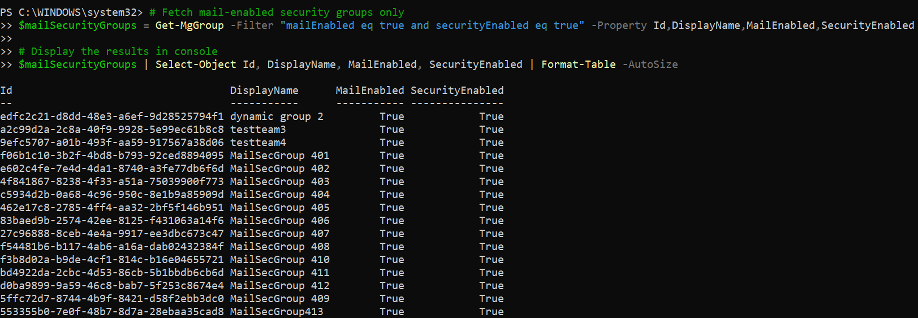
Task: Click the Select-Object cmdlet in the pipeline
Action: click(196, 65)
